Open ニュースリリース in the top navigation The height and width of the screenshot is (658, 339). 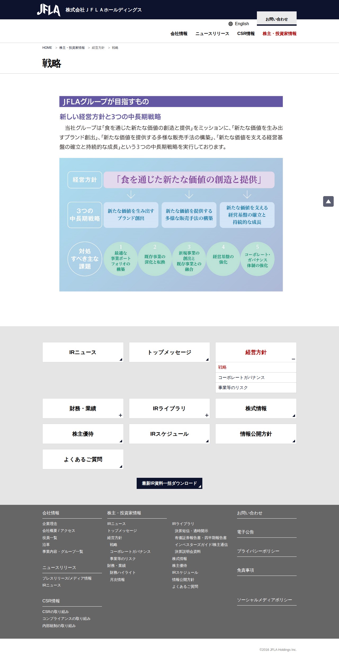212,34
